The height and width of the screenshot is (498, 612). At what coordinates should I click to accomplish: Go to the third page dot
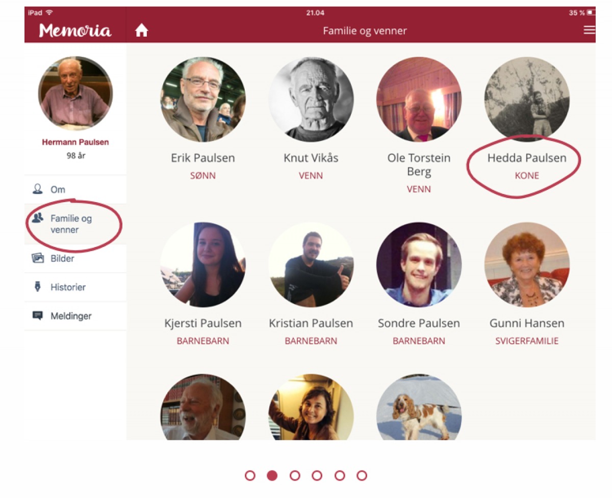pos(295,476)
